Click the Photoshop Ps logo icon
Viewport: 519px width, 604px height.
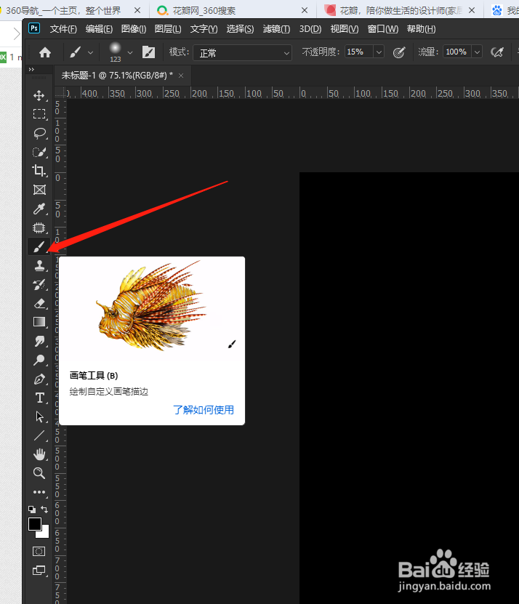tap(34, 28)
